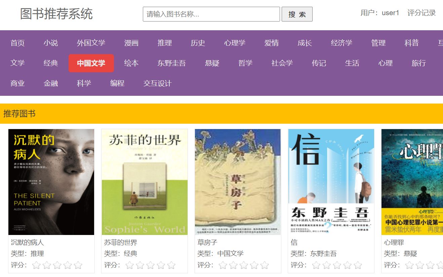
Task: Open 沉默的病人 book cover
Action: pyautogui.click(x=51, y=182)
